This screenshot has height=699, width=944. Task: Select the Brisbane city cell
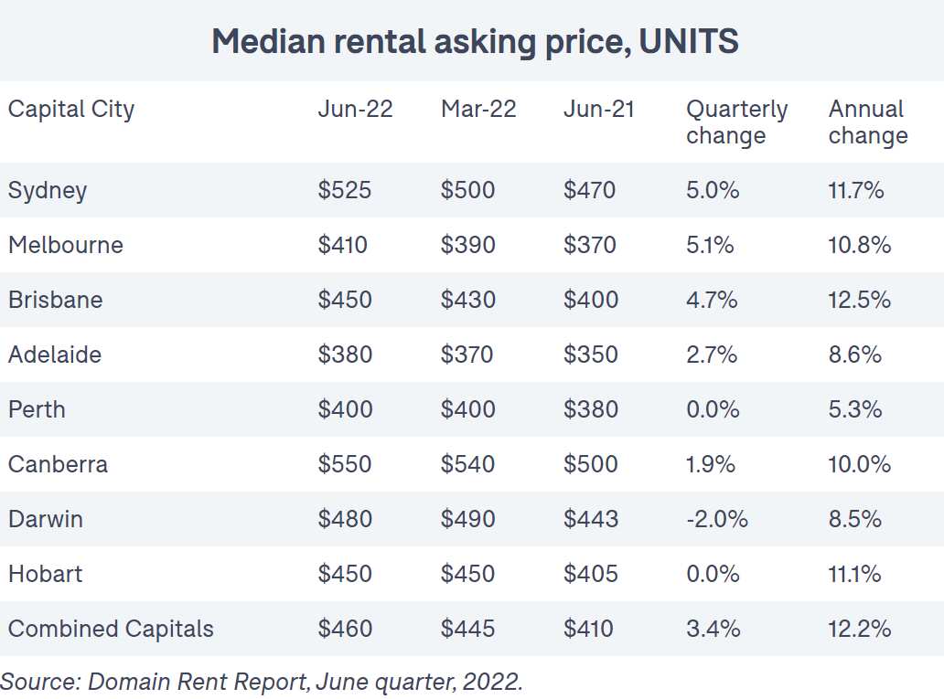pos(55,300)
